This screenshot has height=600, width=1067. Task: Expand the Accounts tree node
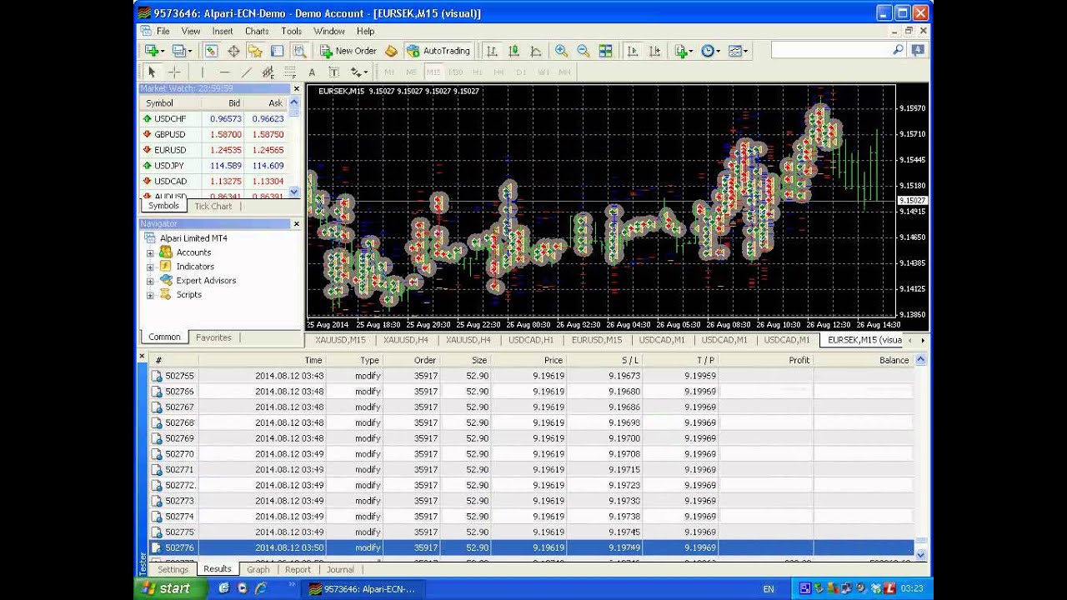pyautogui.click(x=150, y=252)
